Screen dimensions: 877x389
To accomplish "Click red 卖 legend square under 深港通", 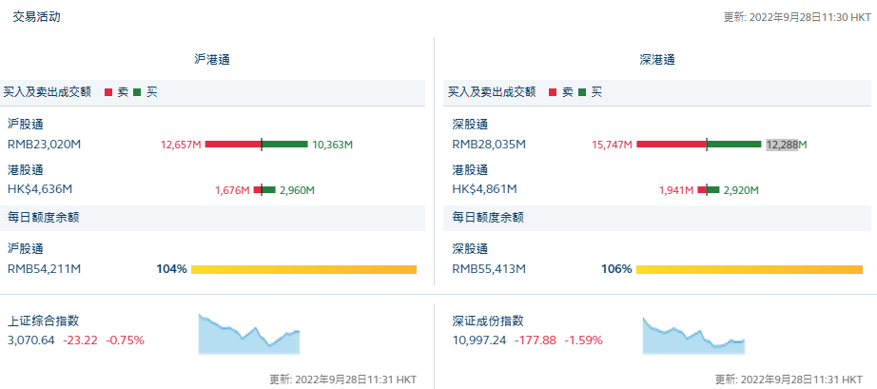I will point(554,92).
